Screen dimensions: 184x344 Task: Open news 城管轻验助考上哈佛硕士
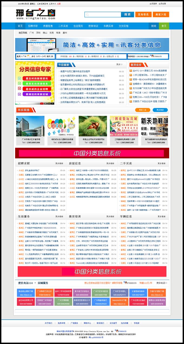coord(80,80)
